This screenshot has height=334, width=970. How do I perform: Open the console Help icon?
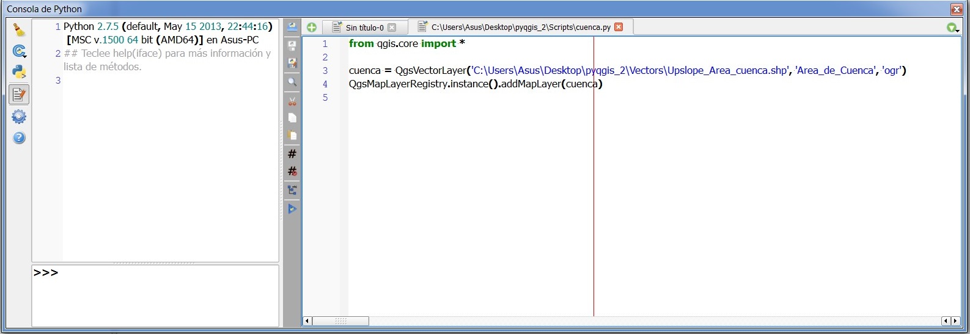19,138
